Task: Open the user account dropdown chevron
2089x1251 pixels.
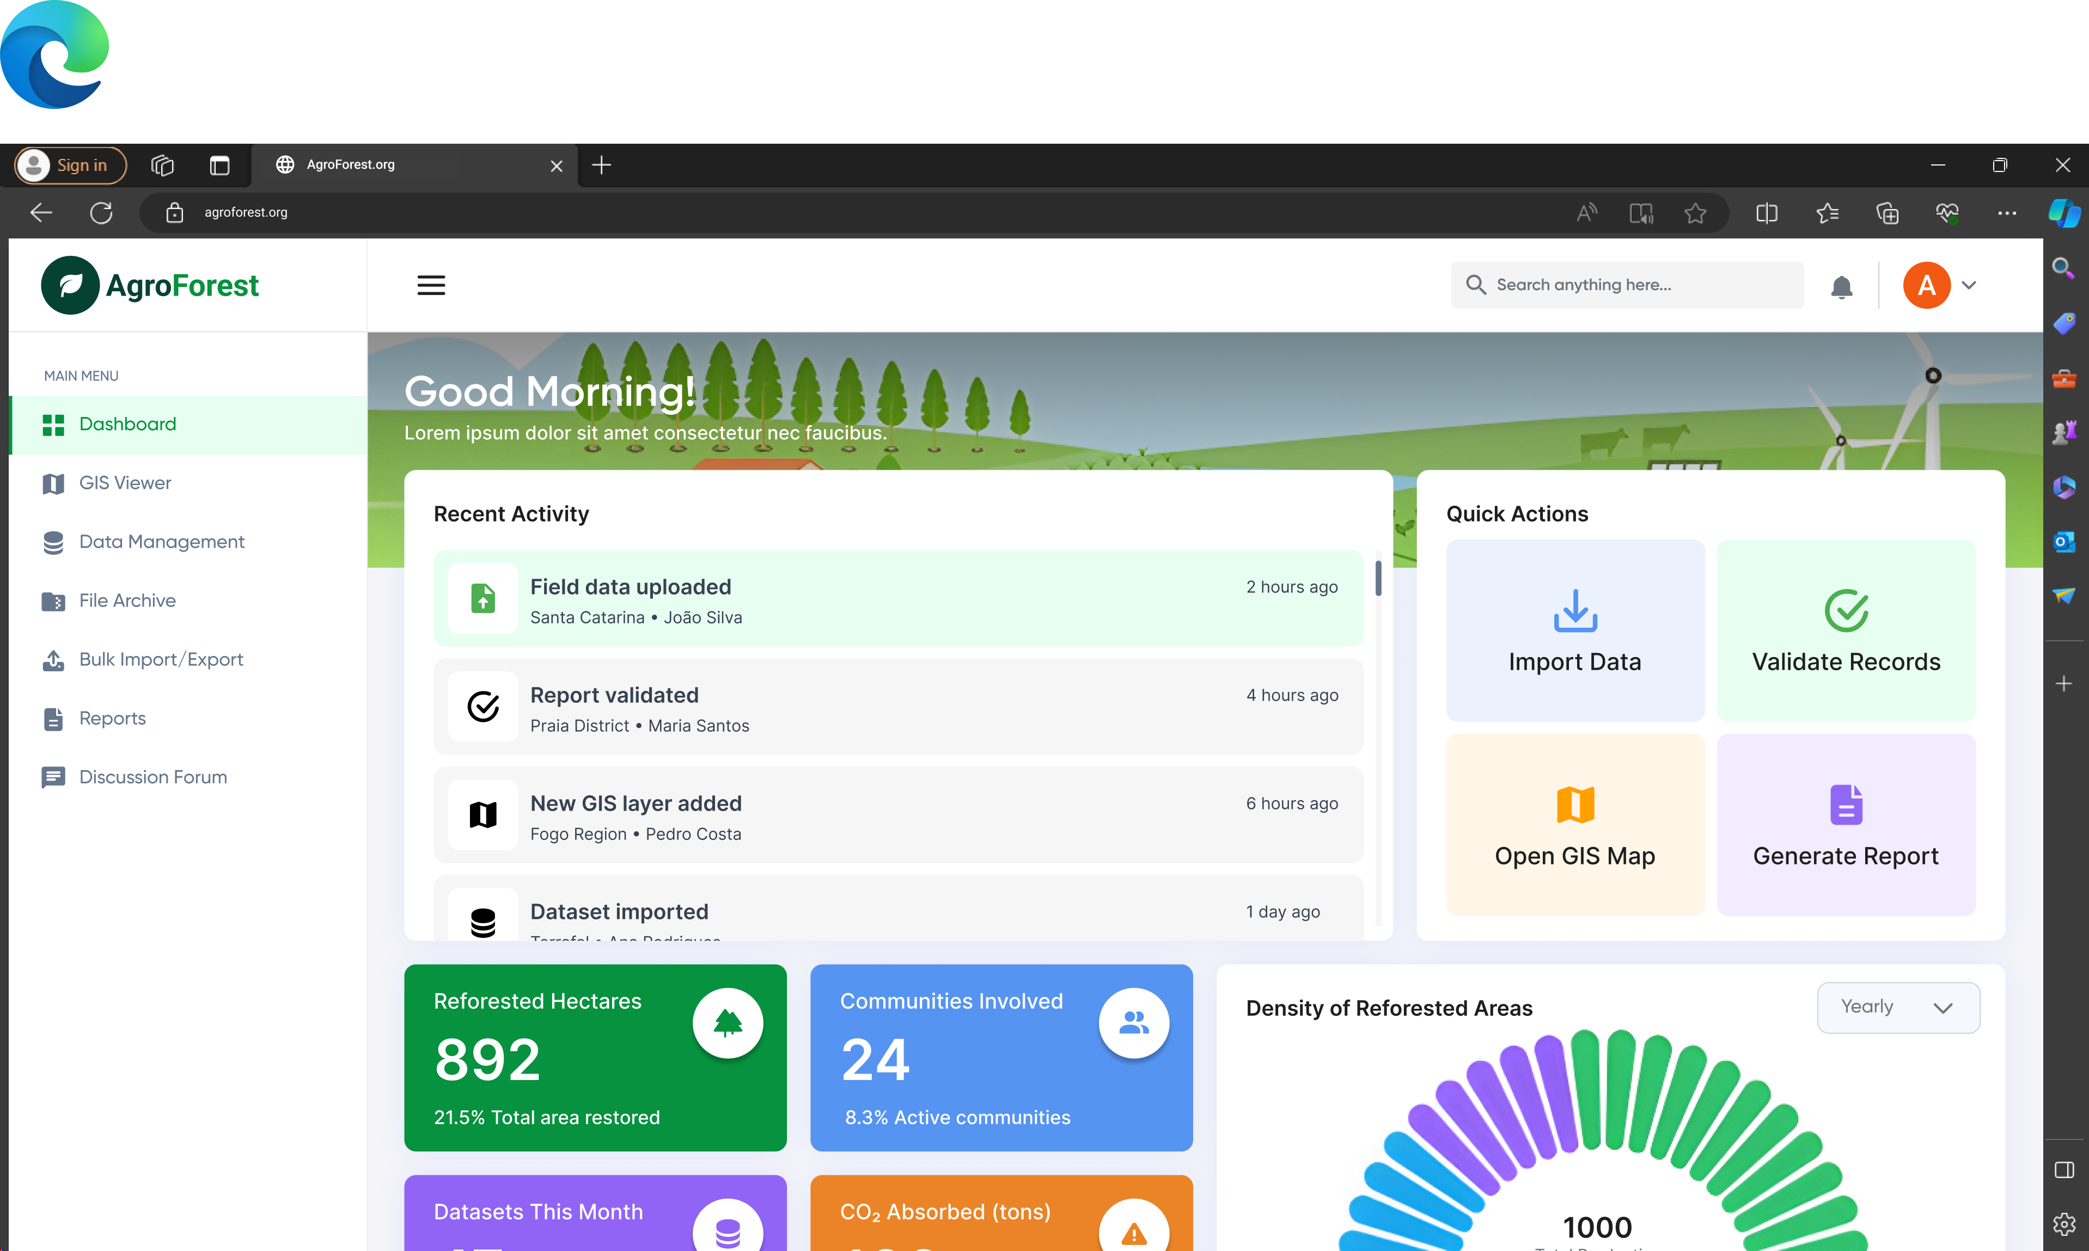Action: [1969, 285]
